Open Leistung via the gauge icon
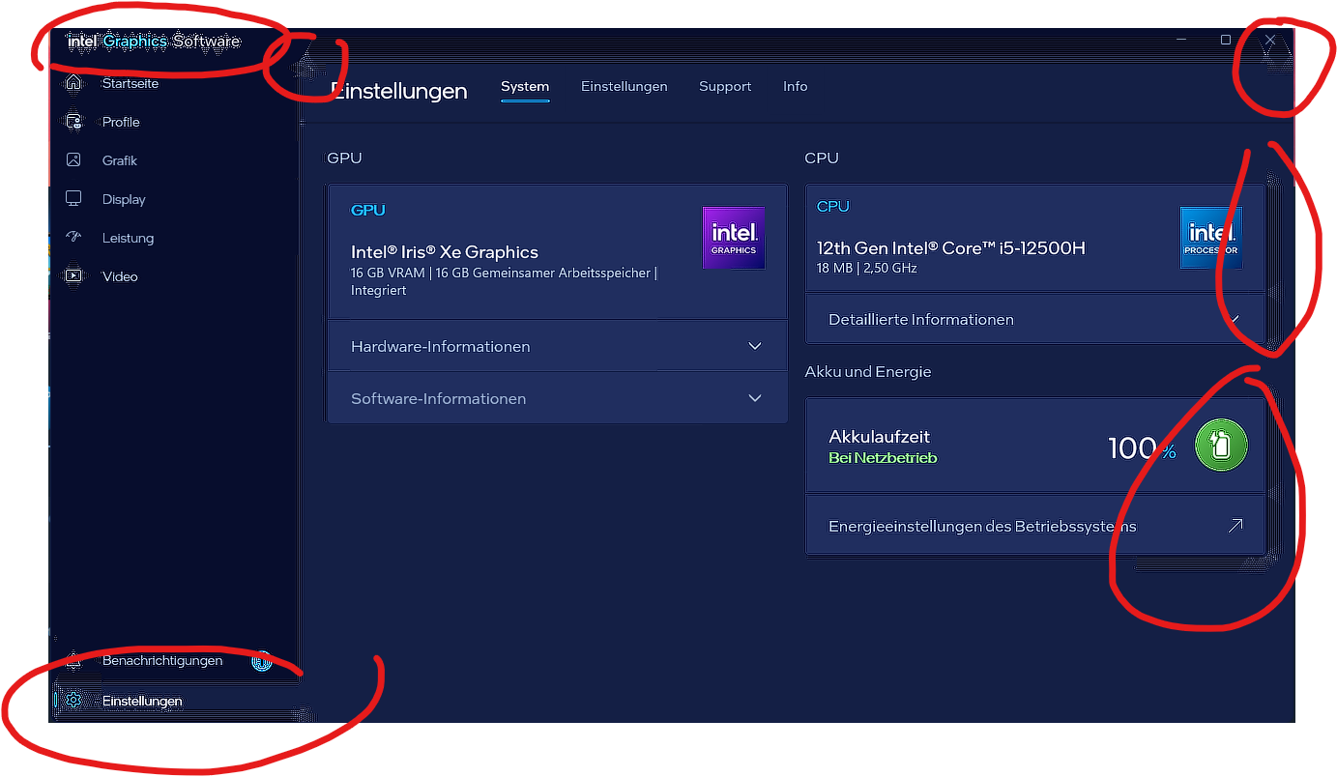1337x777 pixels. tap(73, 238)
